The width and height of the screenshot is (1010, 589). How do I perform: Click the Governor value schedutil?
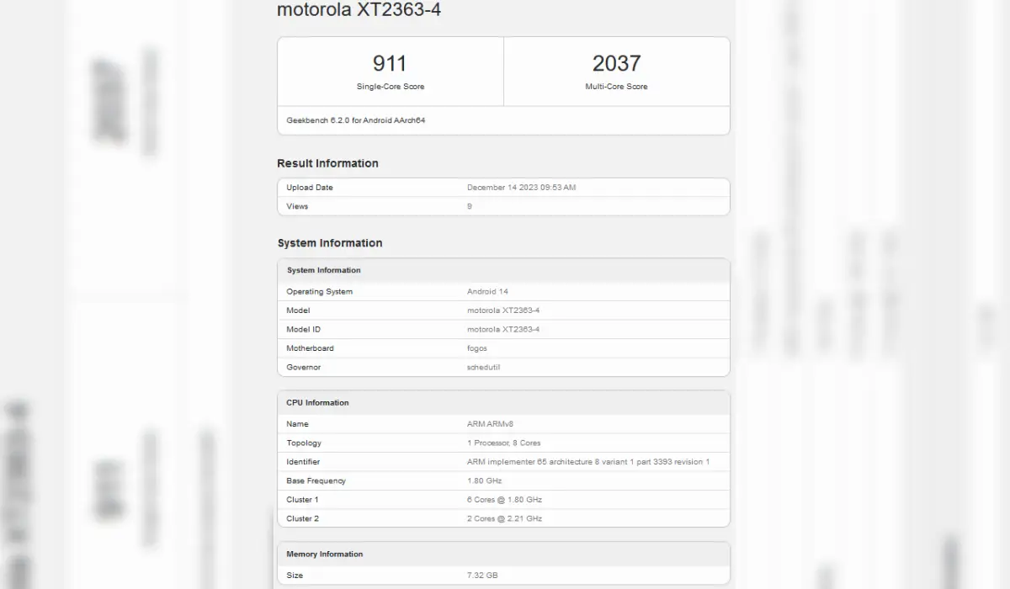(483, 367)
